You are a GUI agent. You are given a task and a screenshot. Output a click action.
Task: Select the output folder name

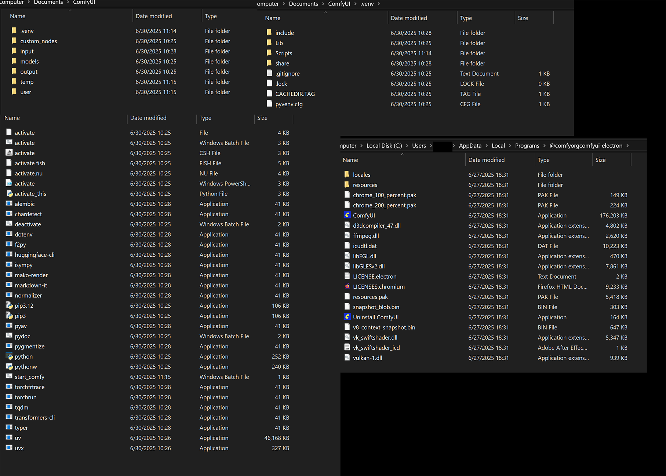(29, 72)
